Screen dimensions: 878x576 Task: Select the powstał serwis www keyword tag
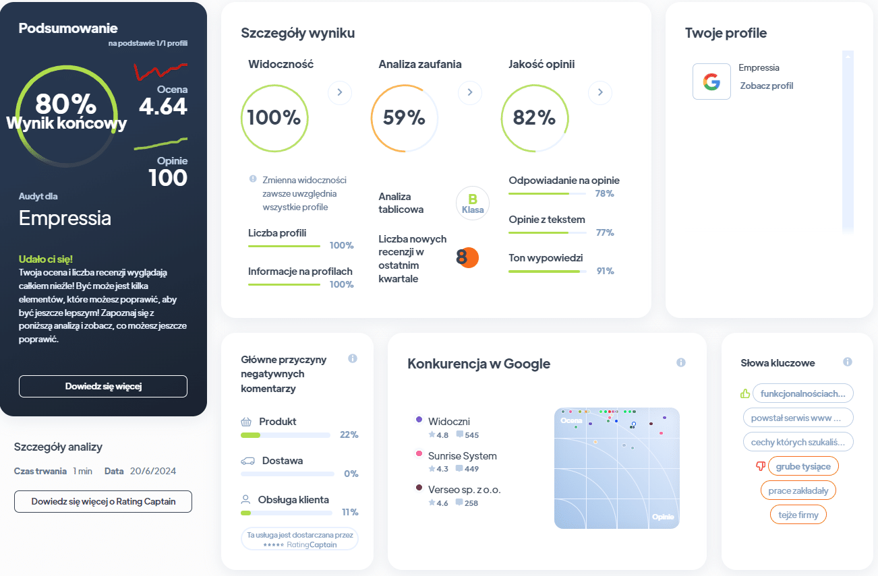pos(798,418)
